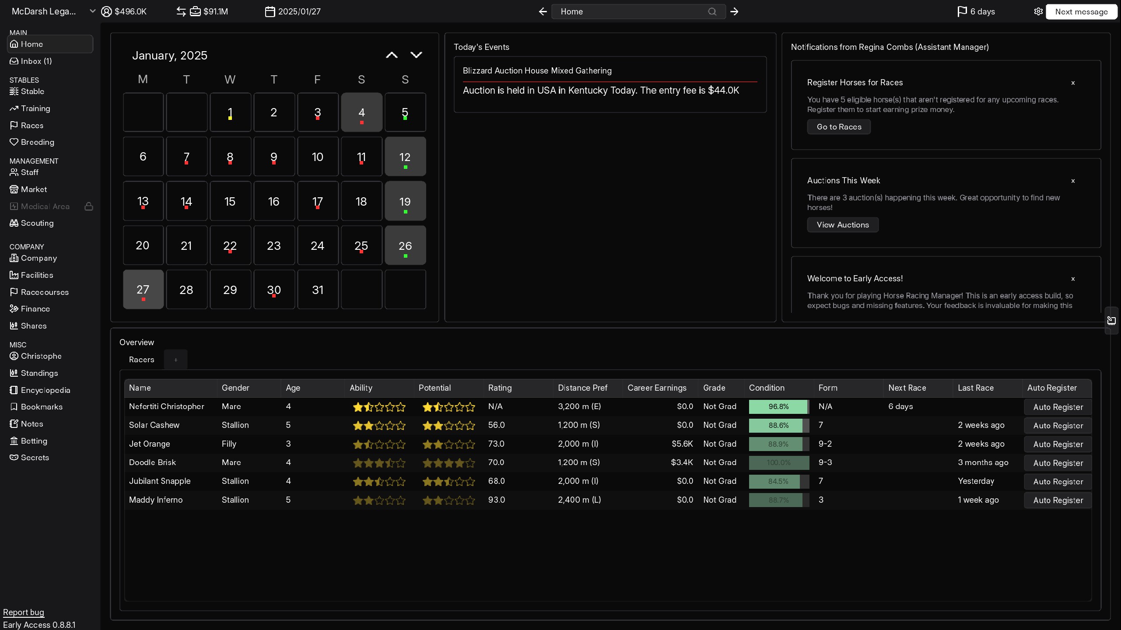Go to previous month in calendar
Viewport: 1121px width, 630px height.
tap(392, 55)
